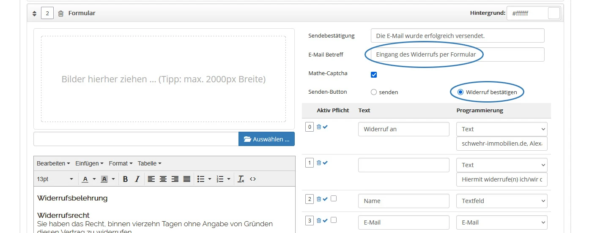
Task: Click the order number box of row 1
Action: pyautogui.click(x=310, y=163)
